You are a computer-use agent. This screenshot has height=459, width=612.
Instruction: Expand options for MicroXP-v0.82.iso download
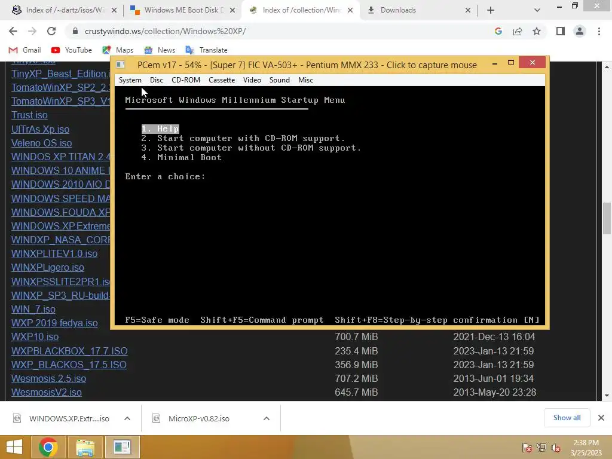[x=267, y=418]
